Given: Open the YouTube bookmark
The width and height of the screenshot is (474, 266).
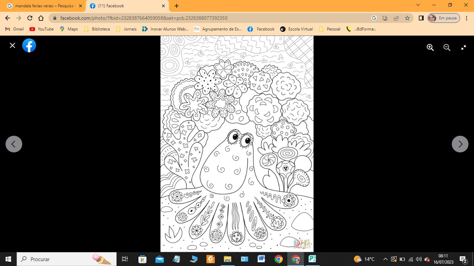Looking at the screenshot, I should (x=42, y=29).
